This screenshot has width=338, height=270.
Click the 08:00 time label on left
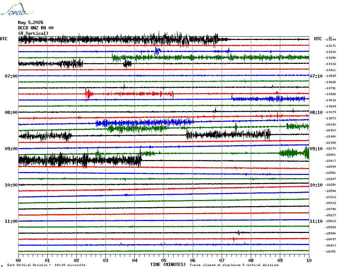pos(11,112)
